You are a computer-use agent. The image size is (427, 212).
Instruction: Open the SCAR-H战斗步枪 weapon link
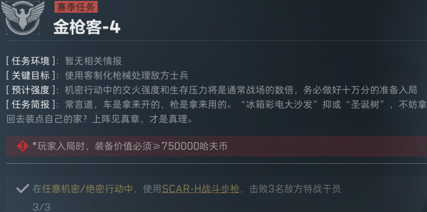[x=200, y=188]
